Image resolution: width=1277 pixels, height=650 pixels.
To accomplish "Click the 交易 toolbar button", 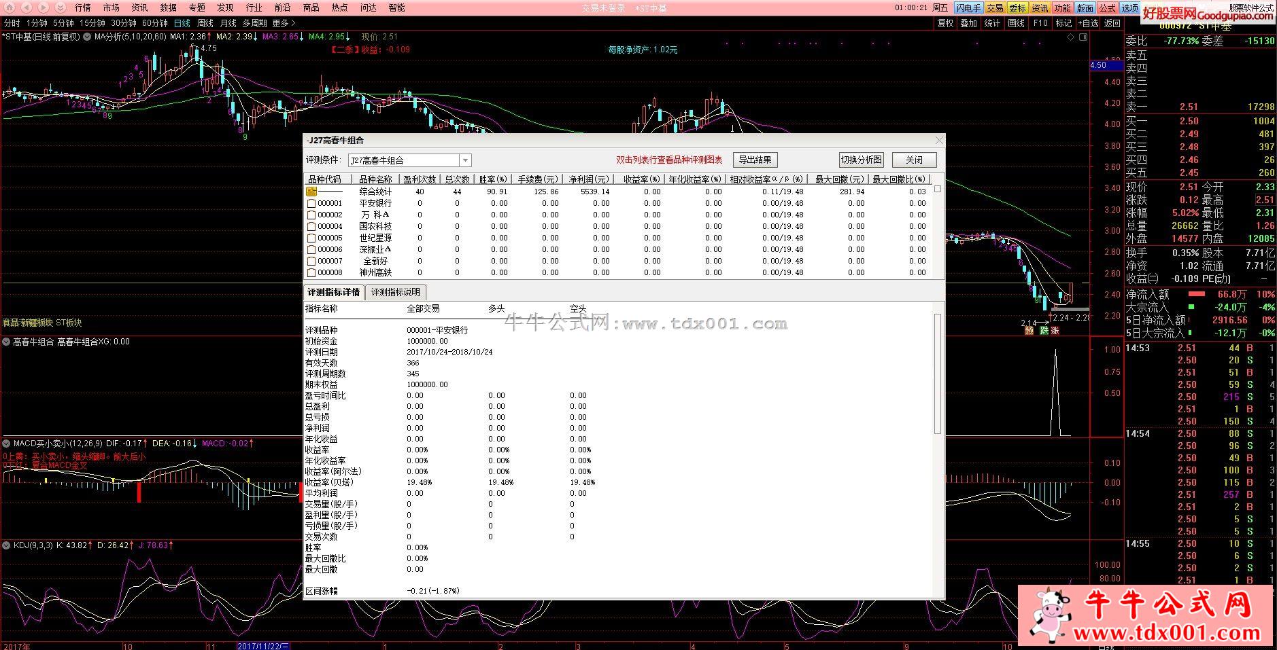I will [x=995, y=8].
